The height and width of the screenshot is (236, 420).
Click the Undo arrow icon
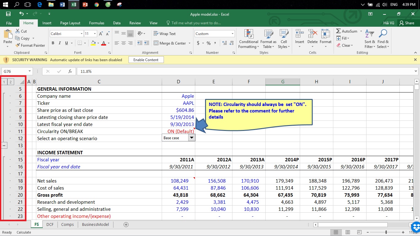(x=22, y=14)
